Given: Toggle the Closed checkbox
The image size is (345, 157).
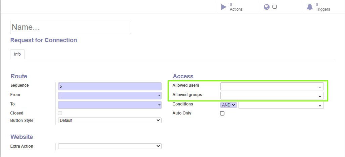Looking at the screenshot, I should 60,113.
